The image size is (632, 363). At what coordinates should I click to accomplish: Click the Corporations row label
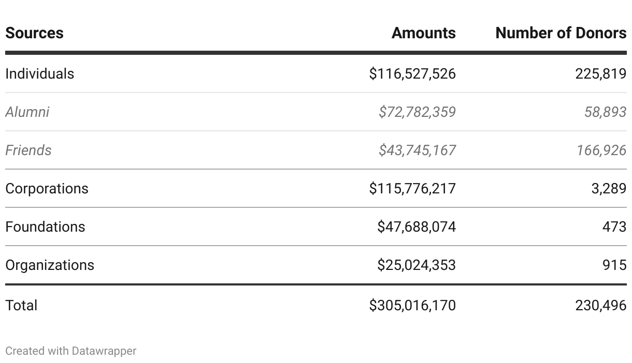(47, 188)
